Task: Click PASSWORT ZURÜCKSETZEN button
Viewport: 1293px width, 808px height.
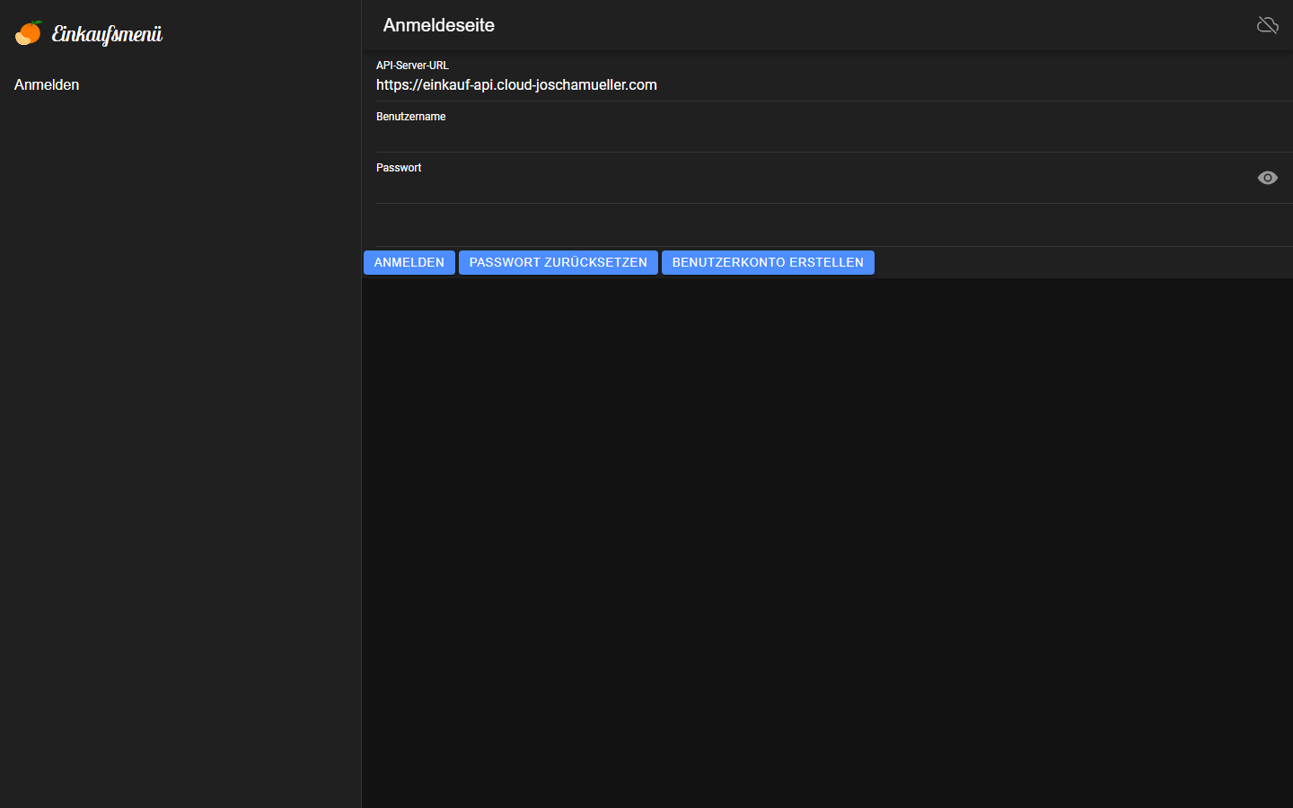Action: (x=559, y=262)
